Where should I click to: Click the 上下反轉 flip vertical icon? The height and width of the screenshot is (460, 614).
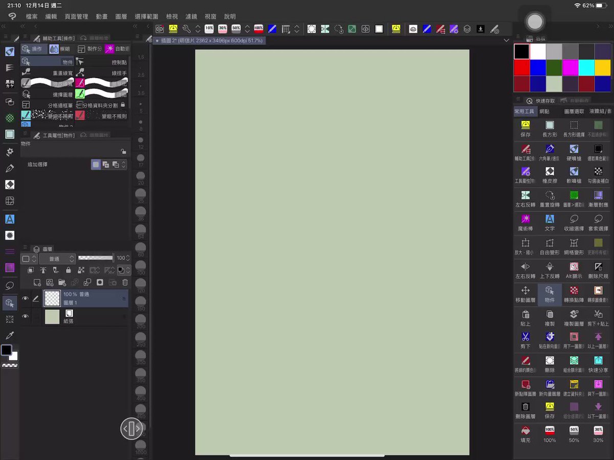click(550, 267)
